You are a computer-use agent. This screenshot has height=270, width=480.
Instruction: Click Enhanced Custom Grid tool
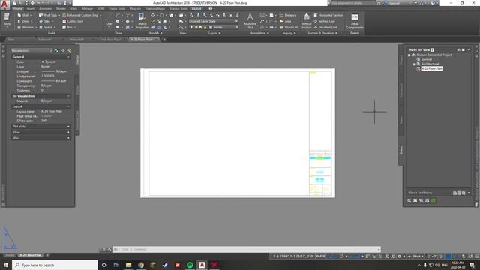tap(81, 15)
